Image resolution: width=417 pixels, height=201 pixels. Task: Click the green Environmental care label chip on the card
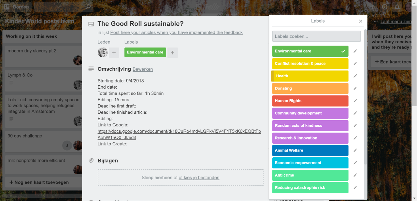(145, 52)
